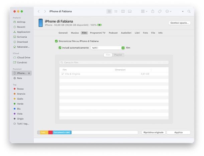Switch to the File tab
Image resolution: width=204 pixels, height=156 pixels.
153,33
